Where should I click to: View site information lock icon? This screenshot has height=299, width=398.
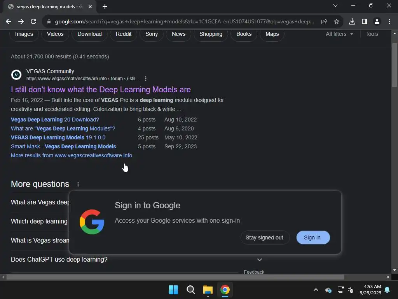click(49, 22)
